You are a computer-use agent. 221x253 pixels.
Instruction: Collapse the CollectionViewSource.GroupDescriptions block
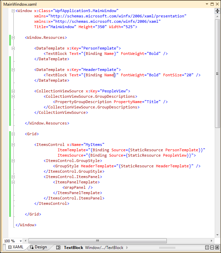tap(13, 96)
